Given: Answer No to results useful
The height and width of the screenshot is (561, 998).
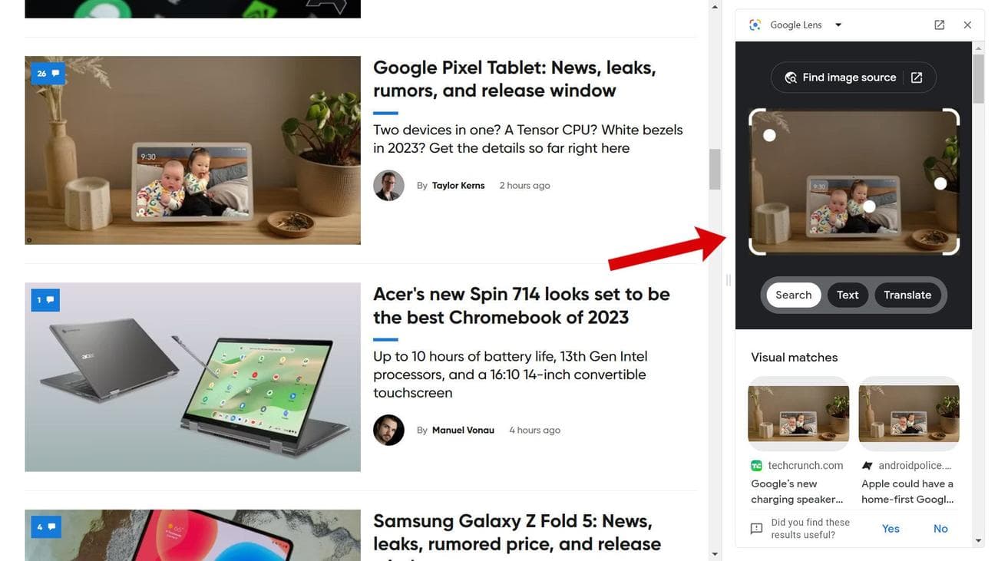Looking at the screenshot, I should pyautogui.click(x=940, y=529).
